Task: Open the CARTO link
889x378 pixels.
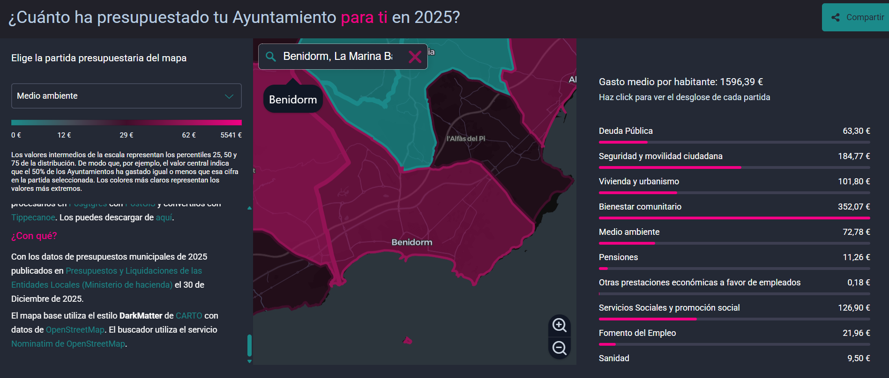Action: [x=189, y=316]
